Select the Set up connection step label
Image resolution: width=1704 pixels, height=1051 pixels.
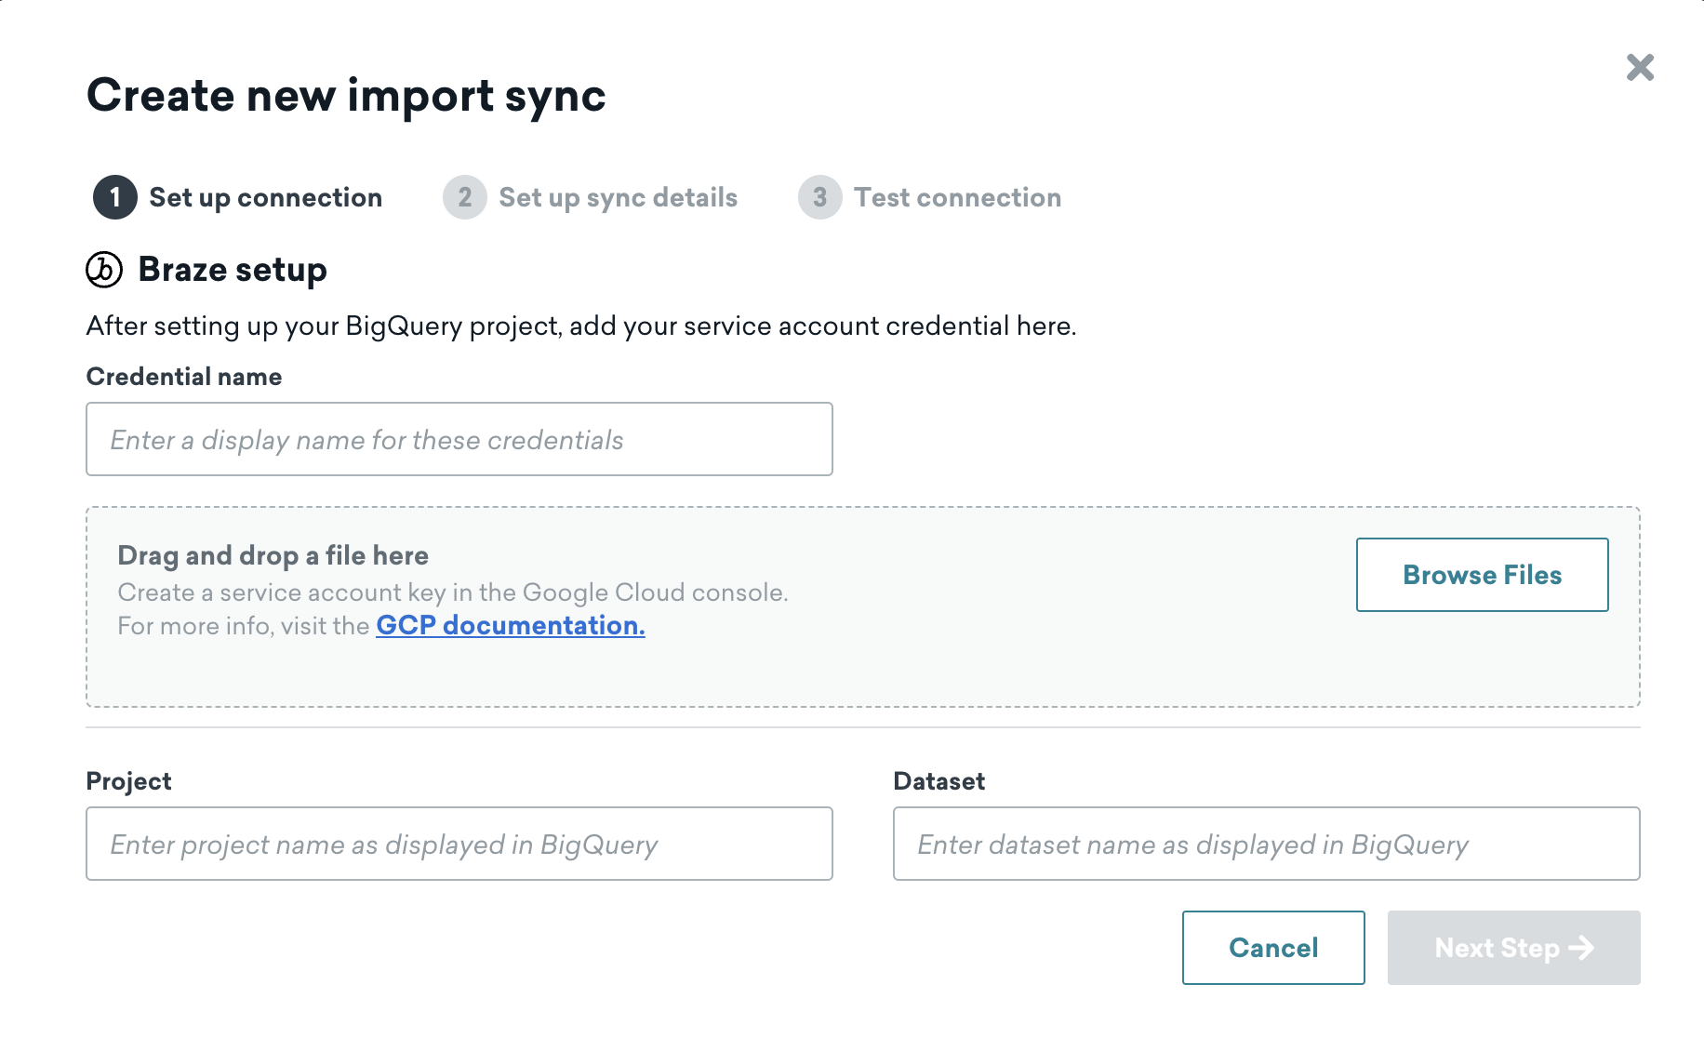(x=265, y=197)
